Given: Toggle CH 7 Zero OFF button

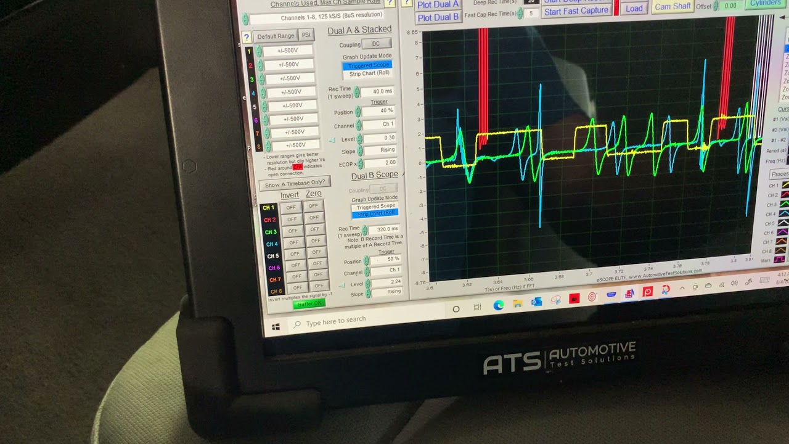Looking at the screenshot, I should coord(318,275).
